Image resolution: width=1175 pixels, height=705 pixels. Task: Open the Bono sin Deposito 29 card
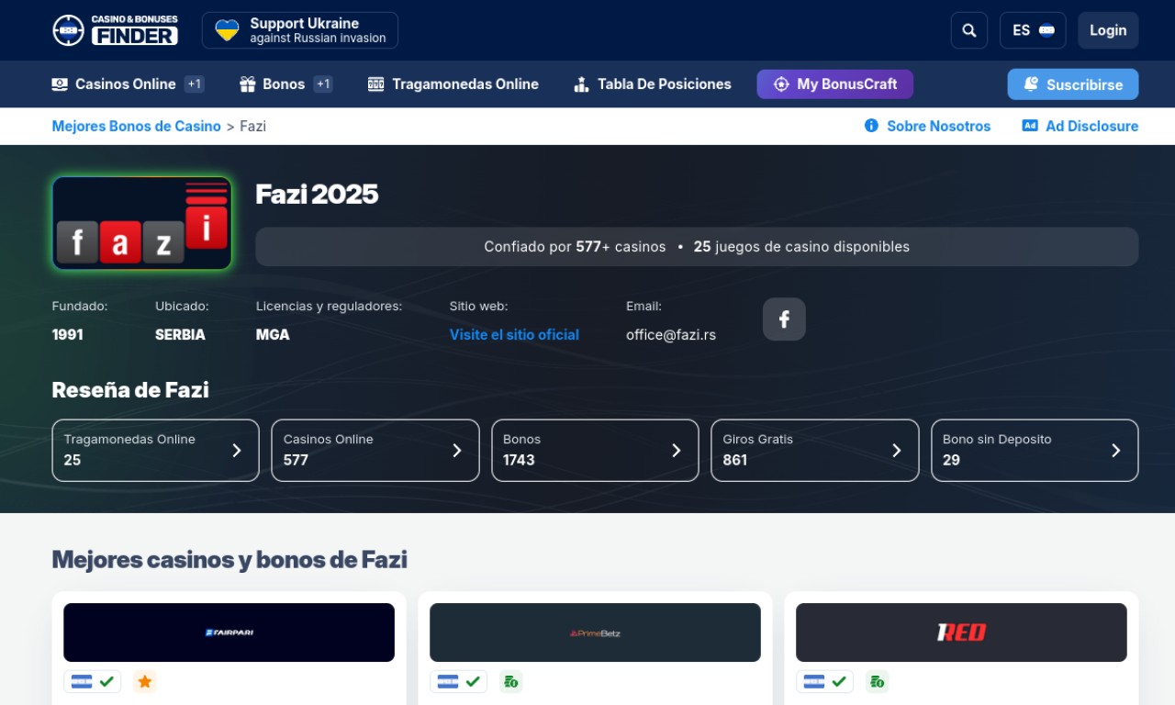[1035, 451]
